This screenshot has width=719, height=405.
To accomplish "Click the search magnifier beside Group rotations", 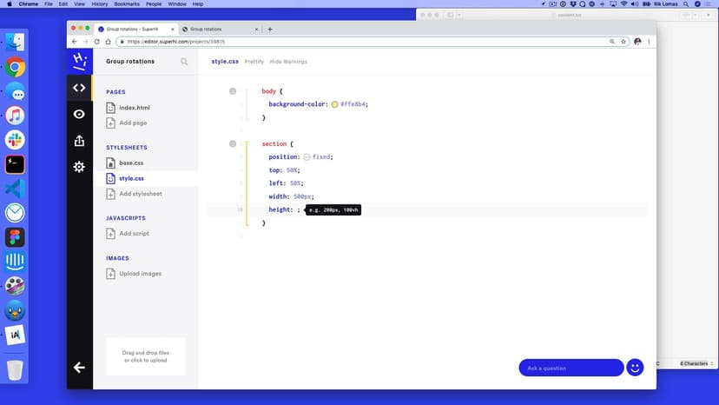I will tap(184, 62).
